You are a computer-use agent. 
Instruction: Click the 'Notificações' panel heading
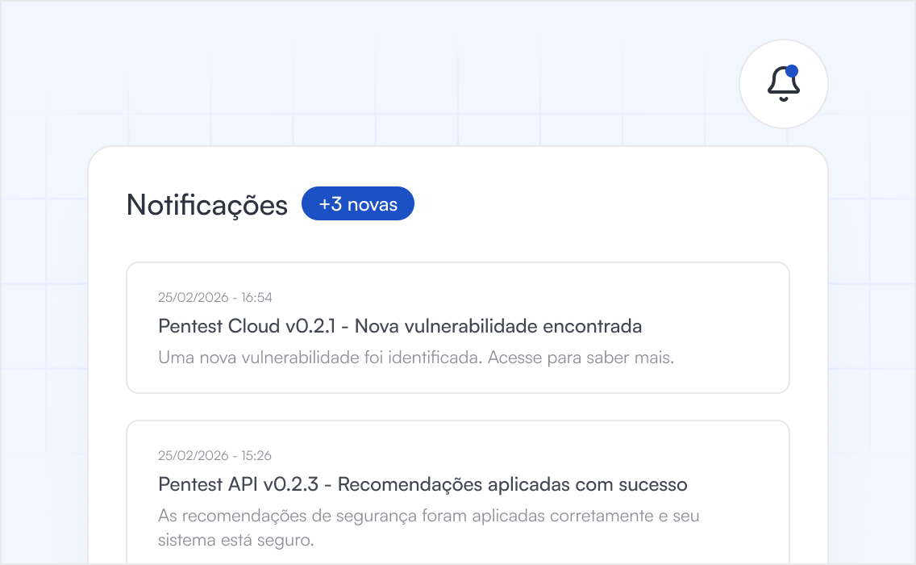[x=206, y=204]
